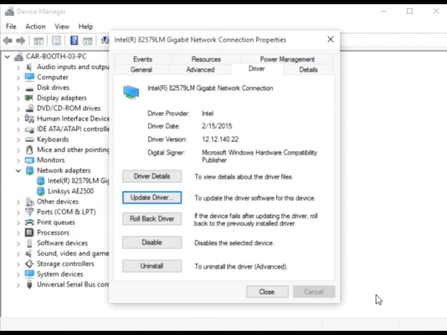This screenshot has width=447, height=335.
Task: Select the Disk drives icon
Action: coord(29,89)
